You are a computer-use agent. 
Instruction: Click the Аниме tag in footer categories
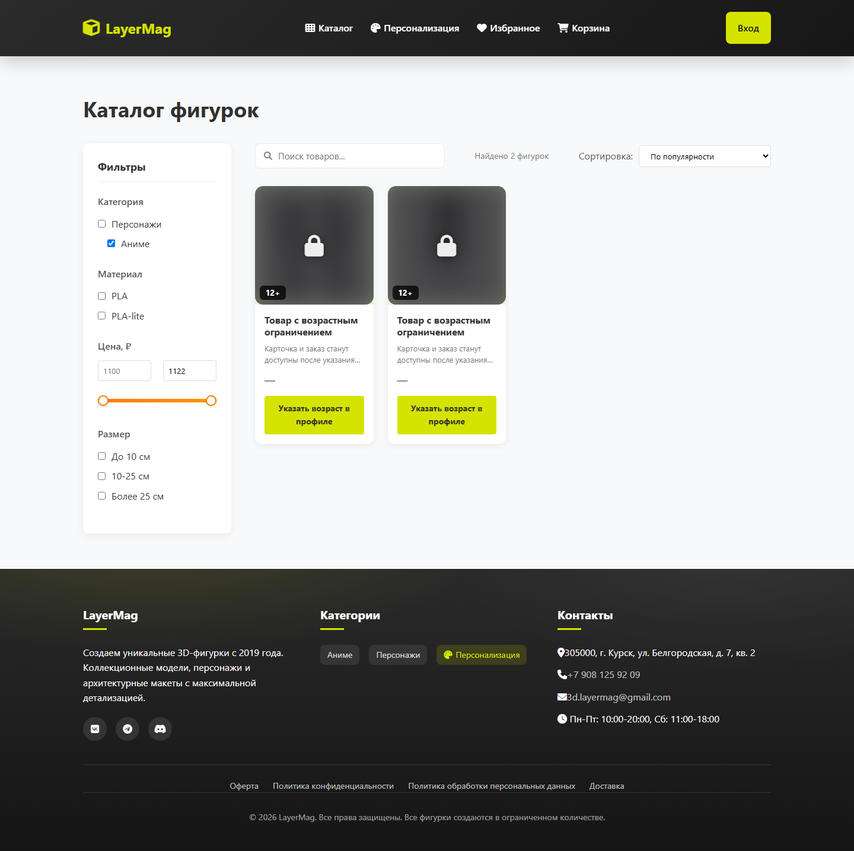(340, 655)
